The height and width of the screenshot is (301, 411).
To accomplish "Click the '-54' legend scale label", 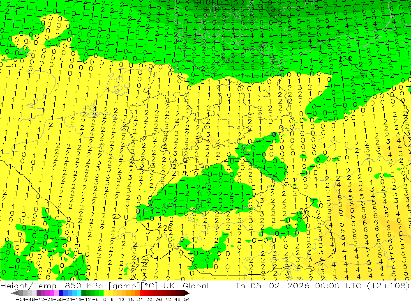I will pyautogui.click(x=21, y=299).
